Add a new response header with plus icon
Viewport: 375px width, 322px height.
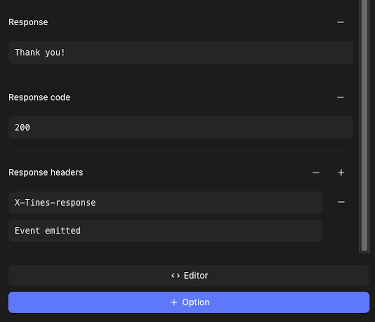(x=341, y=173)
